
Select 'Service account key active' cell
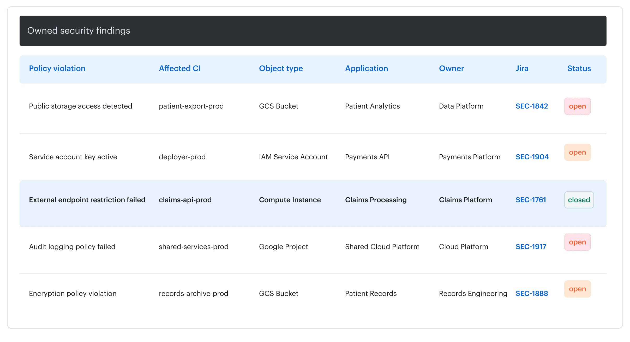coord(73,157)
